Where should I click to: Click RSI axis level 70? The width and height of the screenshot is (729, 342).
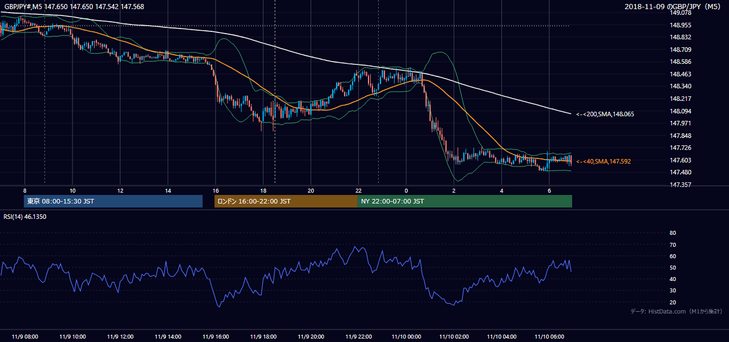point(673,245)
